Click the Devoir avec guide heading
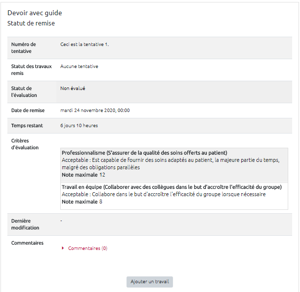This screenshot has height=292, width=300. pyautogui.click(x=35, y=13)
